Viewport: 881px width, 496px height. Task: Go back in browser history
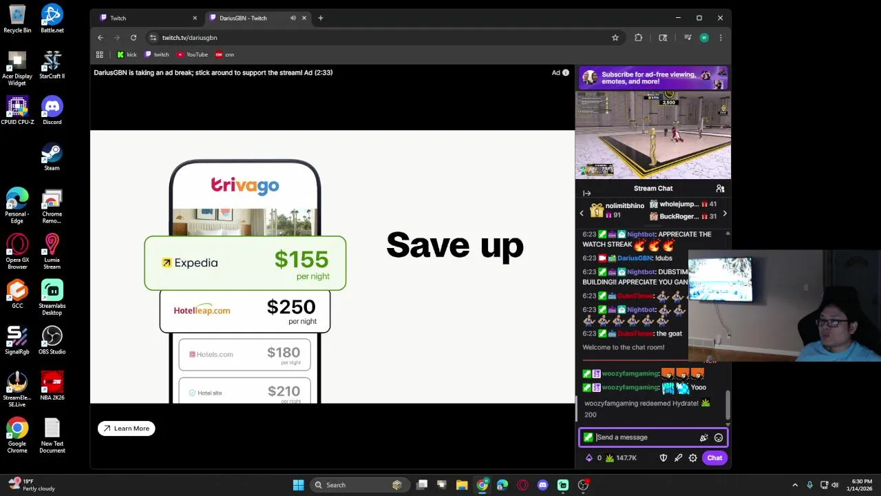coord(100,38)
